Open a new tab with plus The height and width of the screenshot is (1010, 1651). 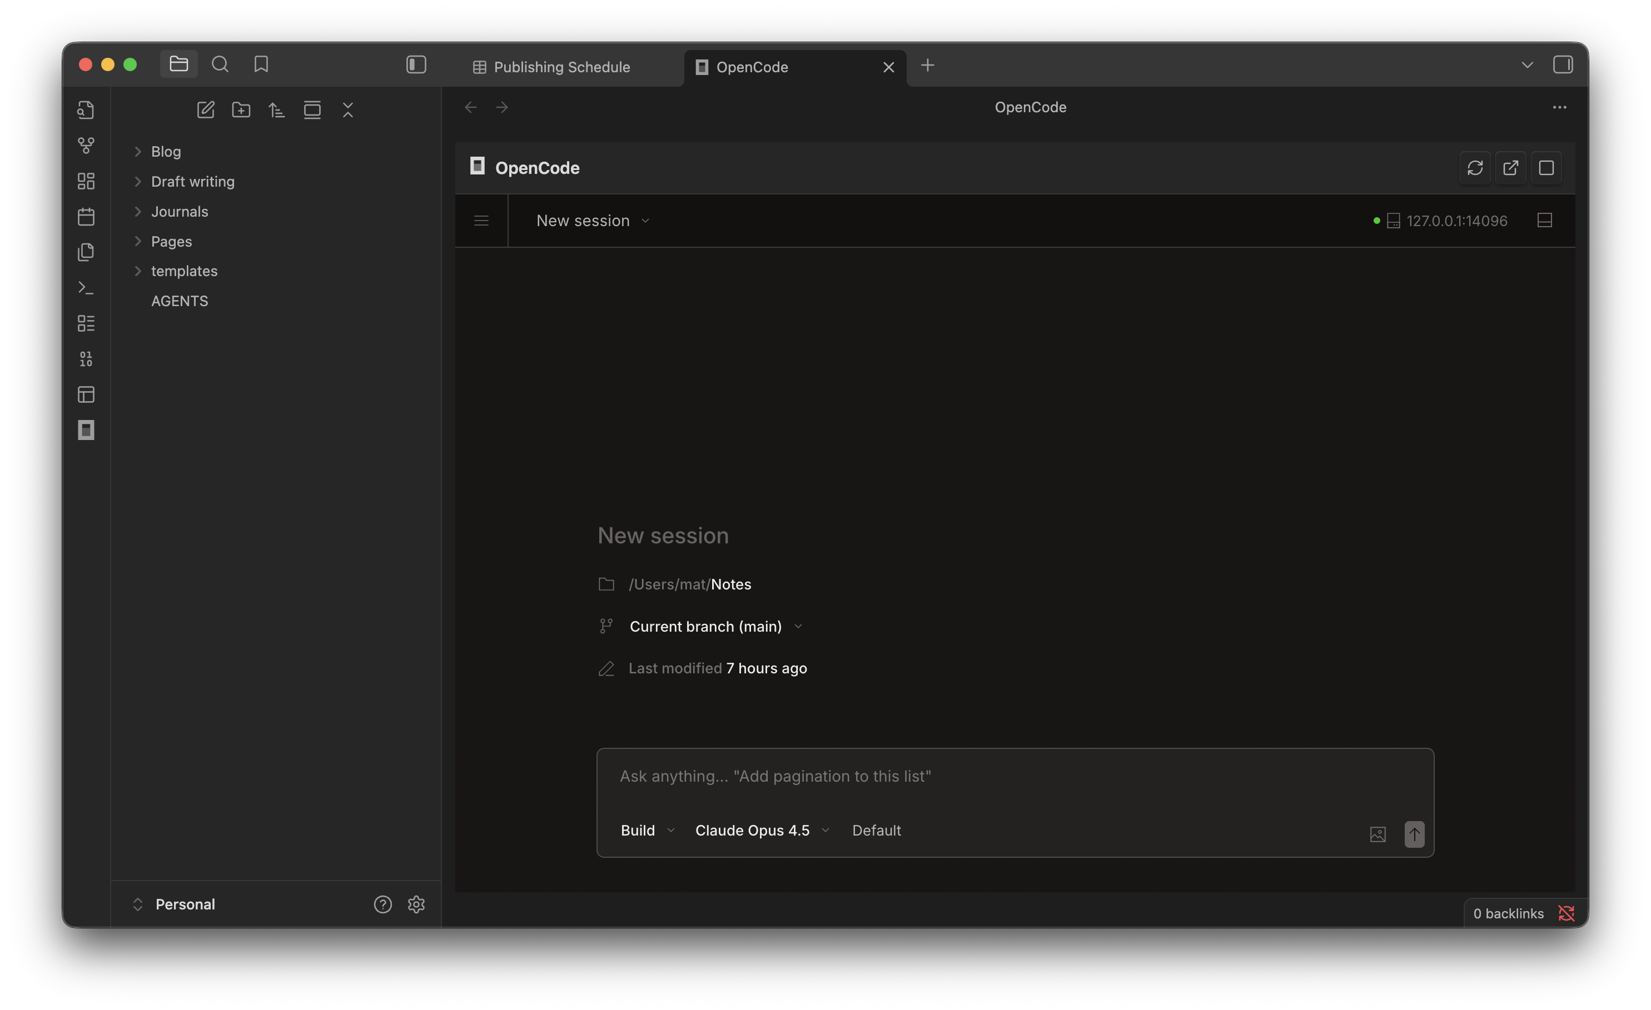coord(927,66)
